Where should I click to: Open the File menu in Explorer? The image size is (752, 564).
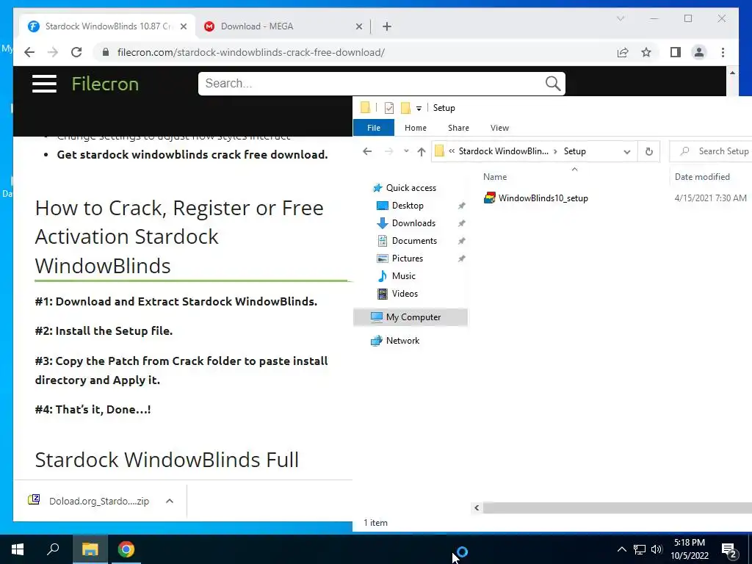click(x=374, y=128)
